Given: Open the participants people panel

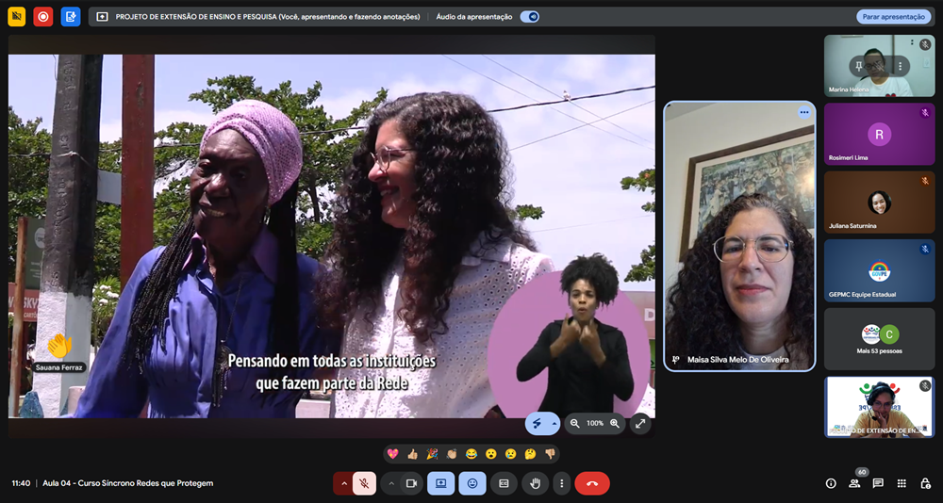Looking at the screenshot, I should 854,483.
